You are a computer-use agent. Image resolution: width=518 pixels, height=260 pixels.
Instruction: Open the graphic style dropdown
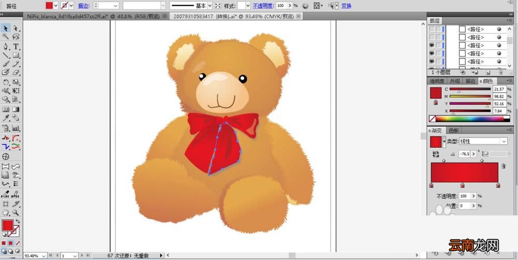(248, 6)
